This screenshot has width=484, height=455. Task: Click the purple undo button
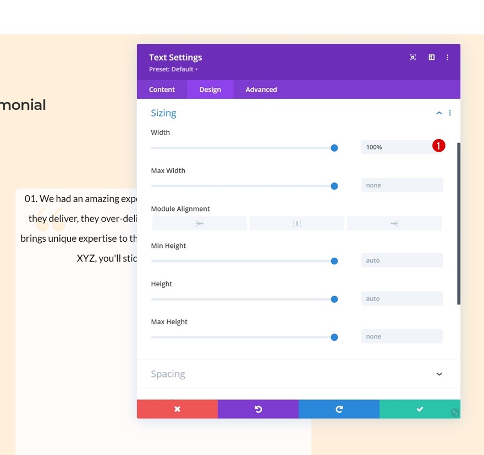click(x=258, y=409)
